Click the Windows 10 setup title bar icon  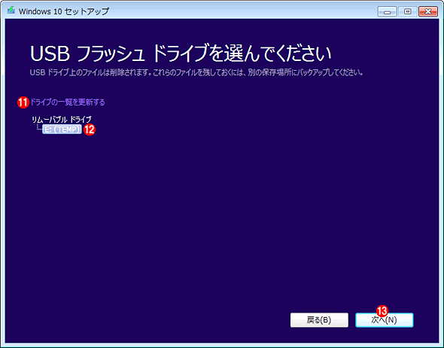tap(11, 11)
